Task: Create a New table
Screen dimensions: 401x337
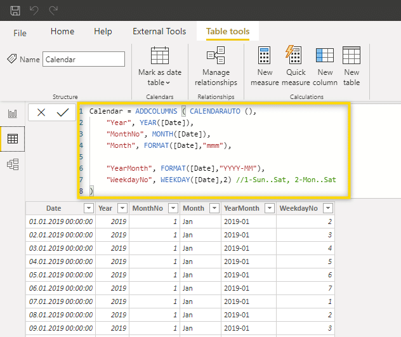Action: click(352, 67)
